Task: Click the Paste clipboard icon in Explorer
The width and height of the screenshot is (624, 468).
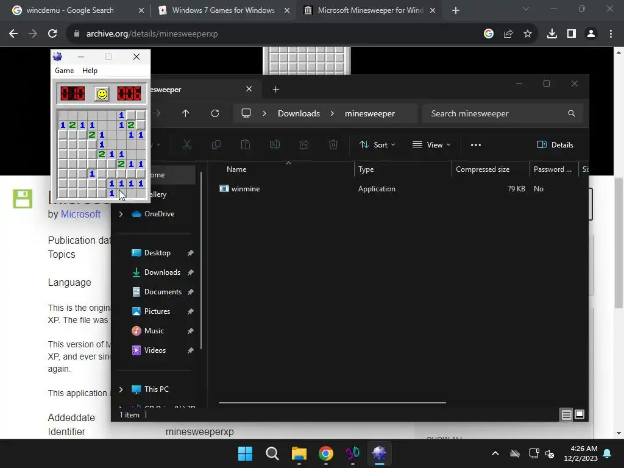Action: click(x=245, y=145)
